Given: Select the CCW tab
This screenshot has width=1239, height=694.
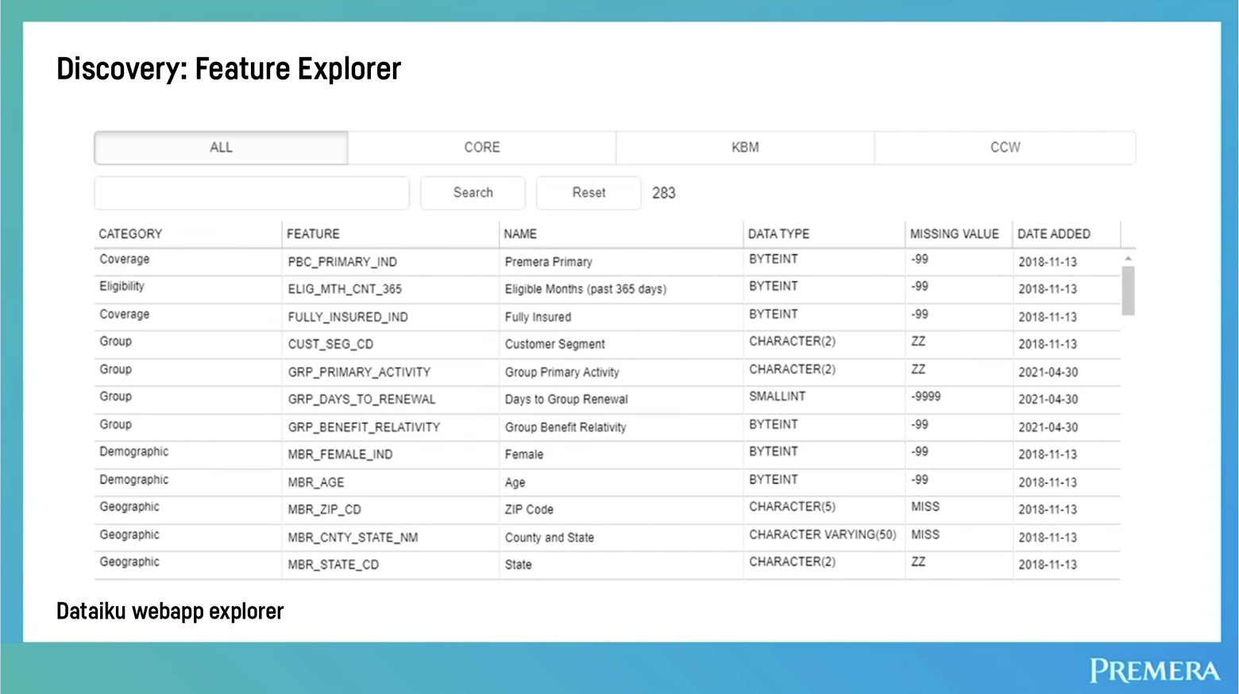Looking at the screenshot, I should (1005, 147).
